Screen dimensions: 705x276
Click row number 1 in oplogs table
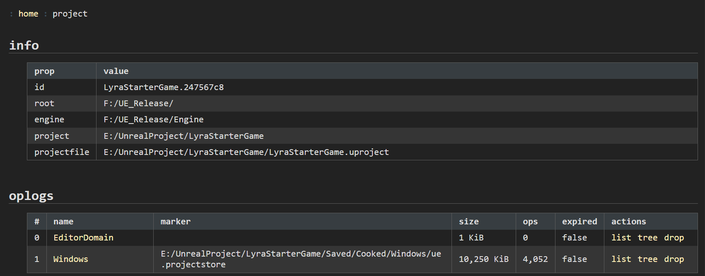37,259
